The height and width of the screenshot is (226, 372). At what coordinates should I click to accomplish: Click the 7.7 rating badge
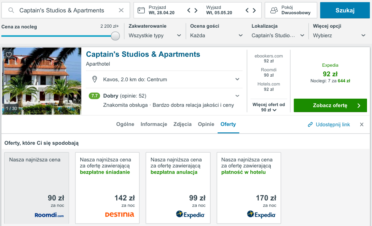[x=95, y=96]
